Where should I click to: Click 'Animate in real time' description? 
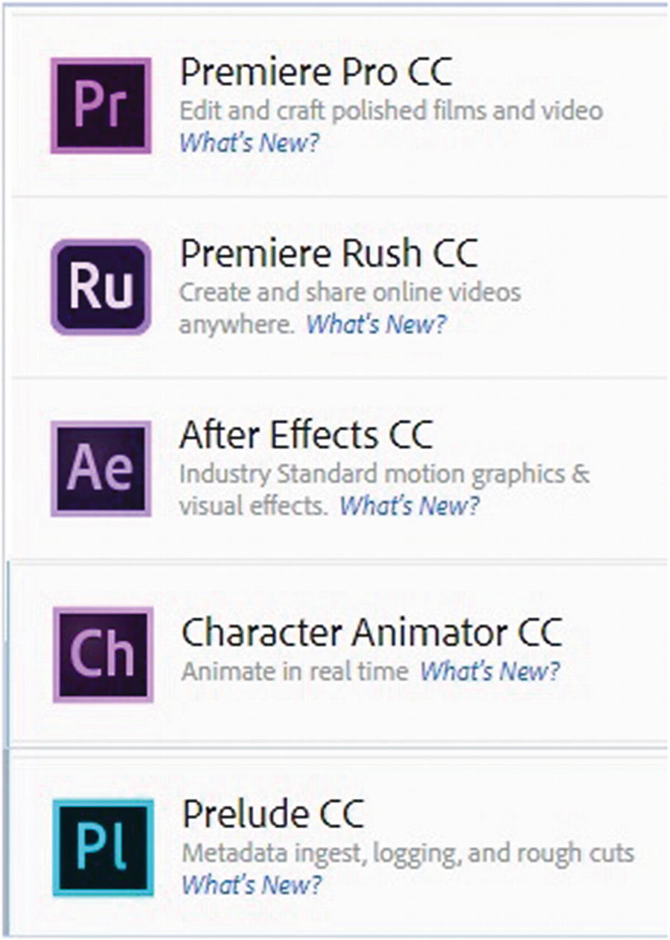click(295, 671)
